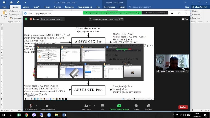Open the Ссылки ribbon tab
This screenshot has width=210, height=118.
coord(57,7)
